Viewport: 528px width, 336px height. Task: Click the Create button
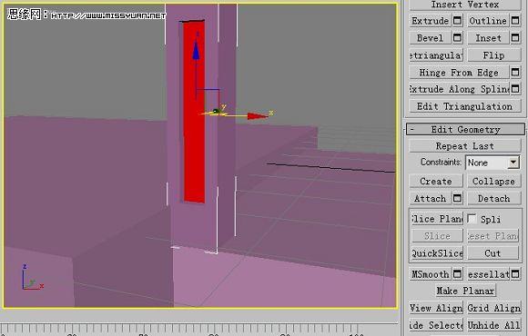(x=436, y=181)
